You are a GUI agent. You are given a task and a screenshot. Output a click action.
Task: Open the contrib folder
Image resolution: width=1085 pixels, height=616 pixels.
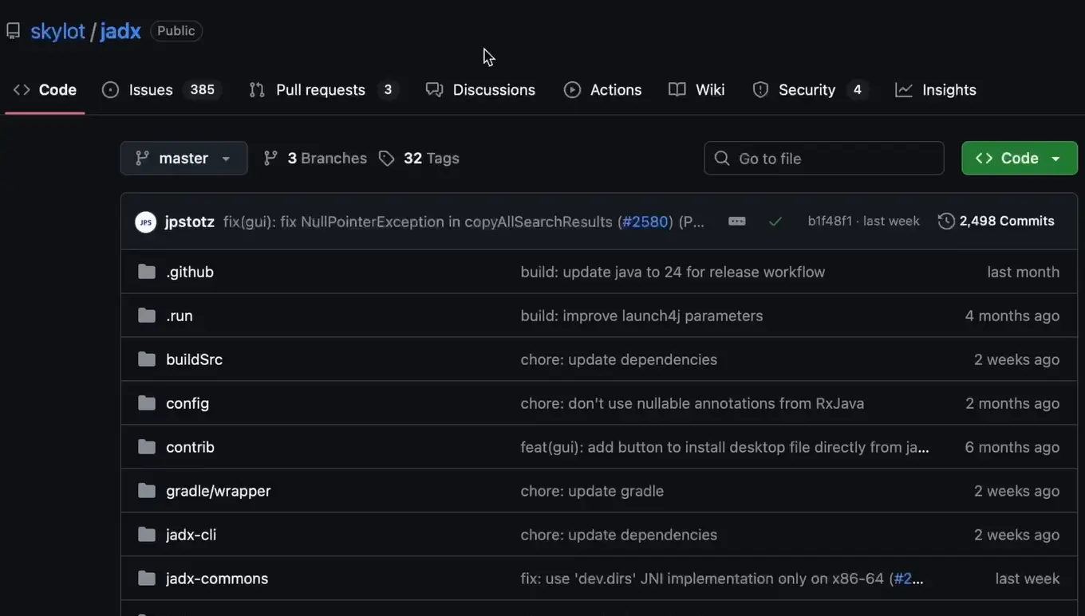click(x=190, y=447)
